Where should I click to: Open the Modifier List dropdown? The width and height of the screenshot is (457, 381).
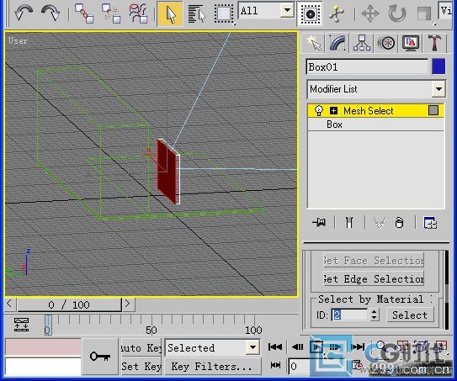pos(376,89)
